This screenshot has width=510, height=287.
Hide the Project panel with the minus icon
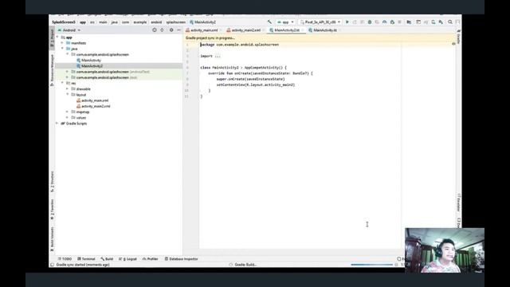tap(178, 30)
